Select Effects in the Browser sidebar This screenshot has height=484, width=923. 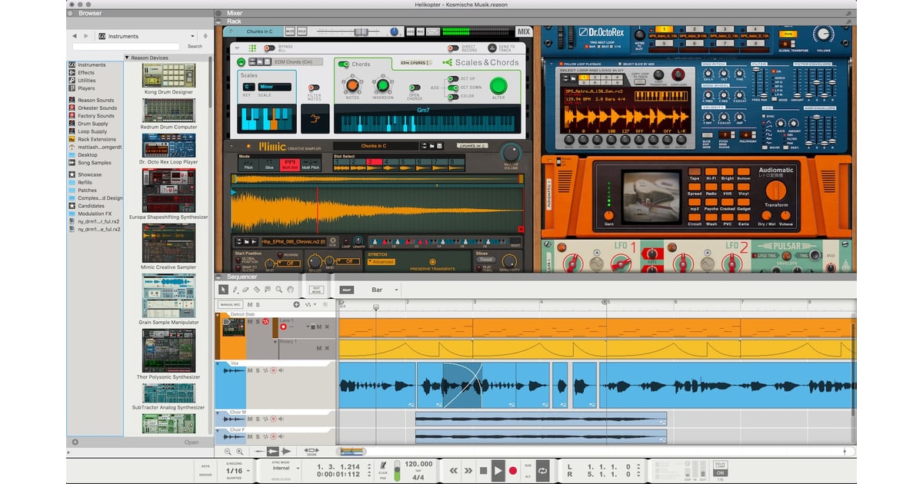(x=85, y=73)
